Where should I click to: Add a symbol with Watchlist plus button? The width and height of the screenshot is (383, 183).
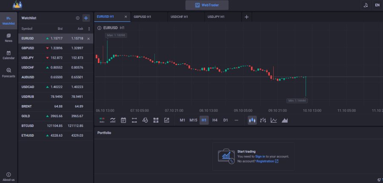86,18
